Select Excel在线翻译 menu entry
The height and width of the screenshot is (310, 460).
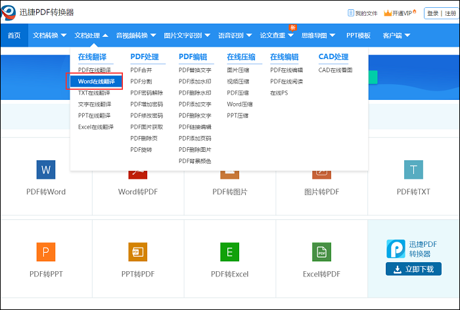[x=96, y=127]
